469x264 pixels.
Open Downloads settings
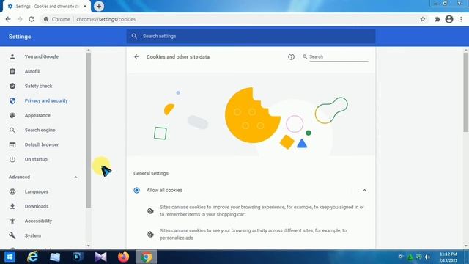click(x=37, y=206)
